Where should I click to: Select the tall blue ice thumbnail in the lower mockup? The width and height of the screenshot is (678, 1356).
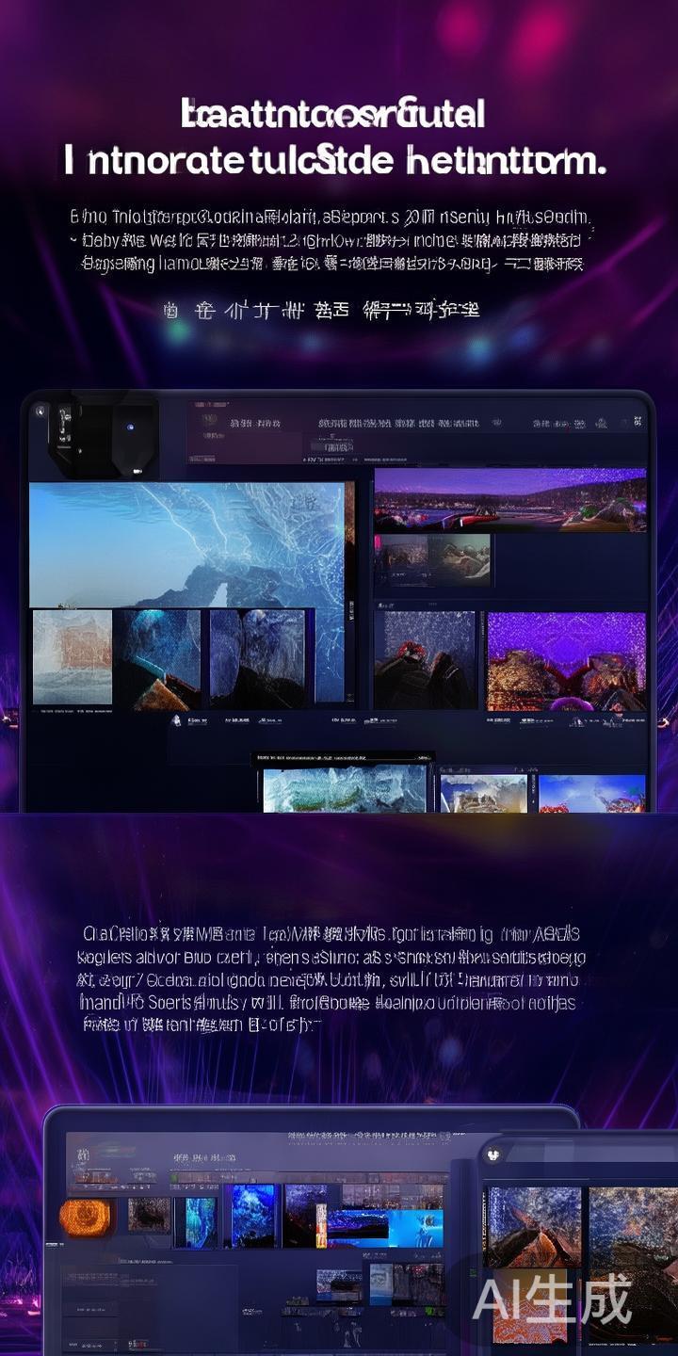252,1216
